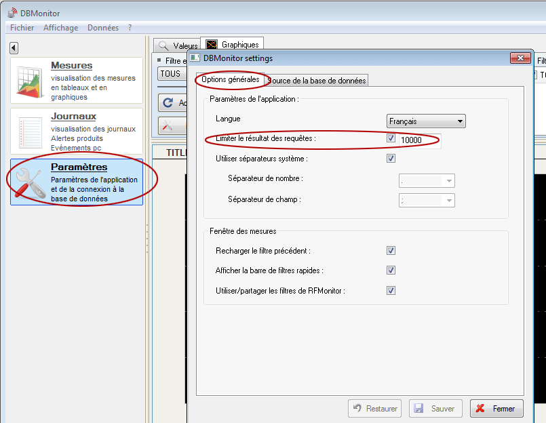Click the Restaurer button
This screenshot has height=423, width=546.
374,408
